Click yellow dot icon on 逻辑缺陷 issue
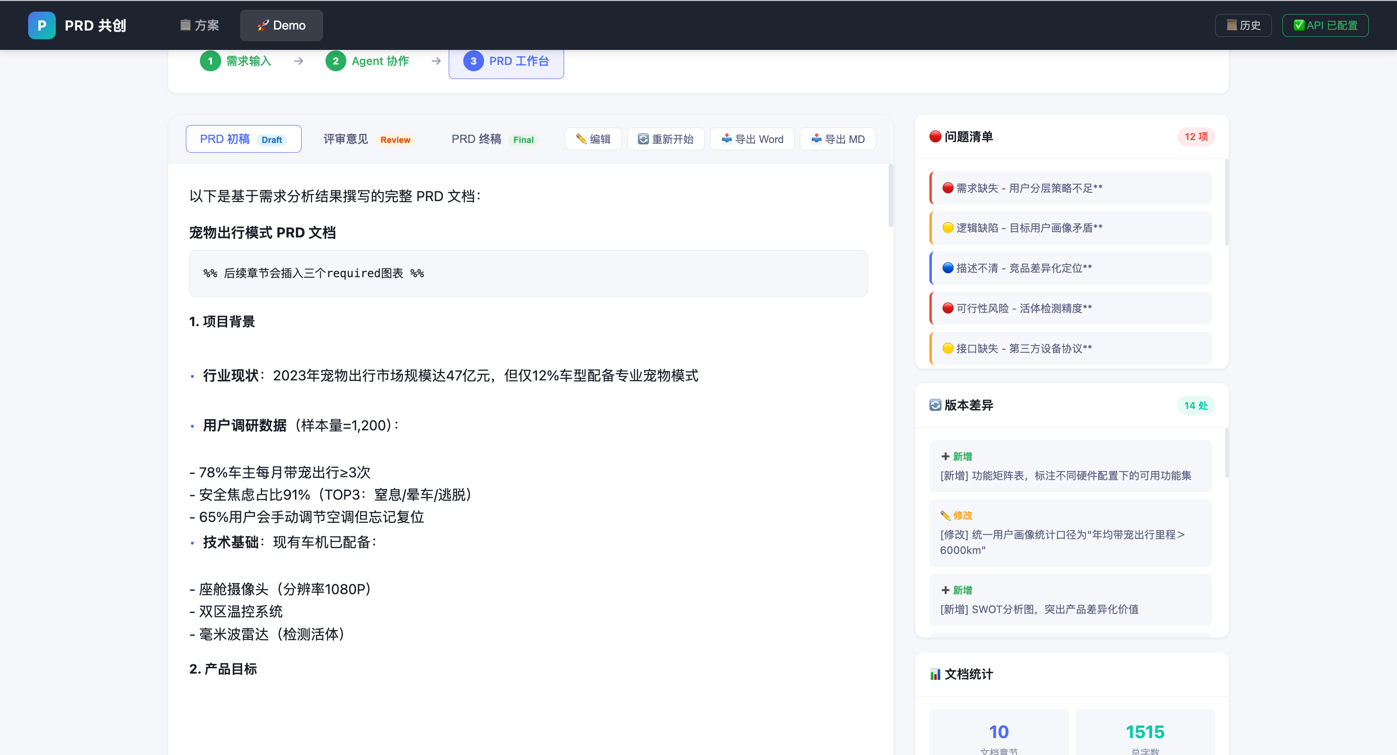Image resolution: width=1397 pixels, height=755 pixels. [x=948, y=228]
